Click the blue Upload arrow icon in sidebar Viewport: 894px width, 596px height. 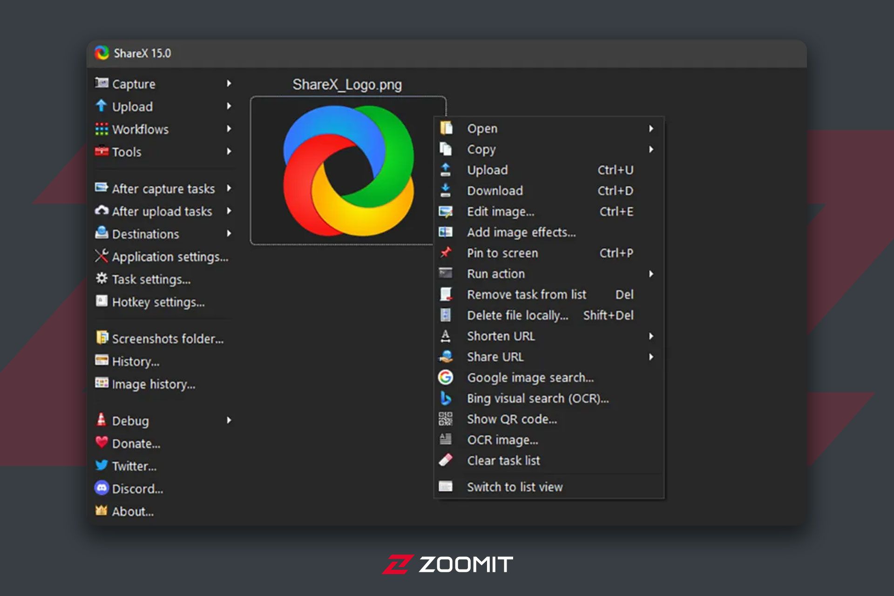(101, 106)
